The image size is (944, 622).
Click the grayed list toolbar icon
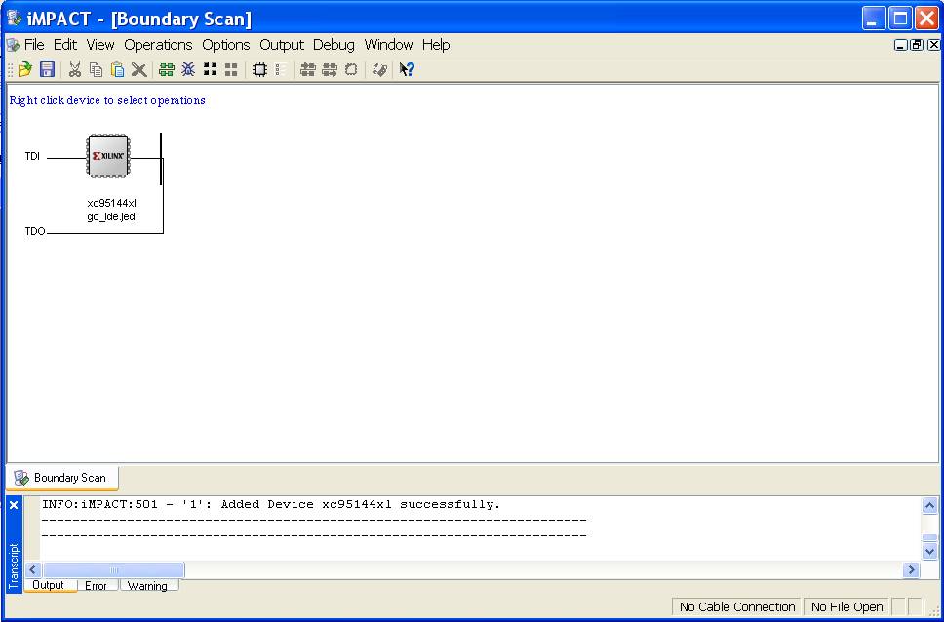pos(281,70)
